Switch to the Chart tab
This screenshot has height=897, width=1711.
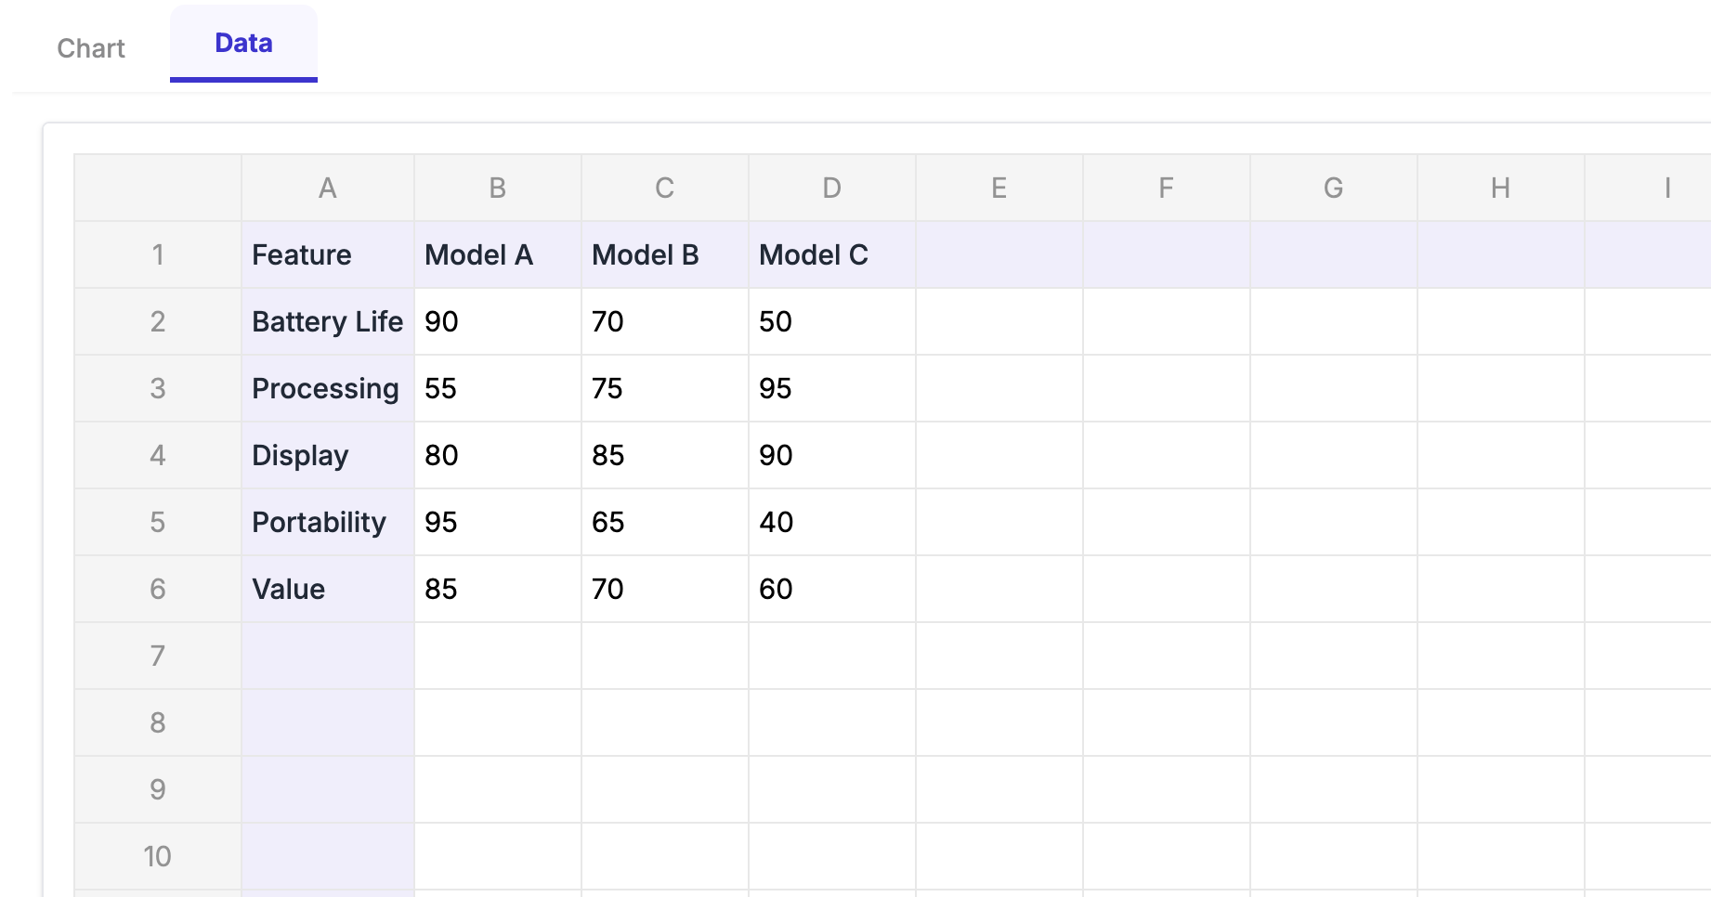pos(90,48)
